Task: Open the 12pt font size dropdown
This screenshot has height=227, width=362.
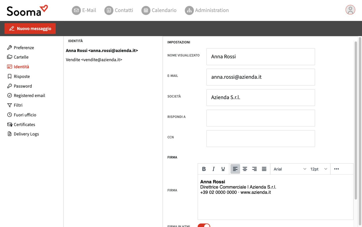Action: pyautogui.click(x=319, y=169)
